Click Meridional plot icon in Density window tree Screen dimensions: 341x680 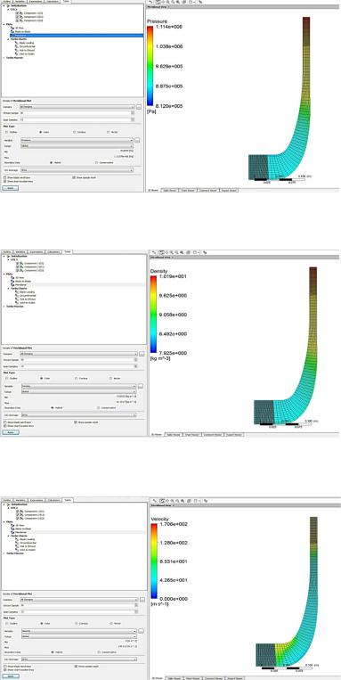point(13,285)
